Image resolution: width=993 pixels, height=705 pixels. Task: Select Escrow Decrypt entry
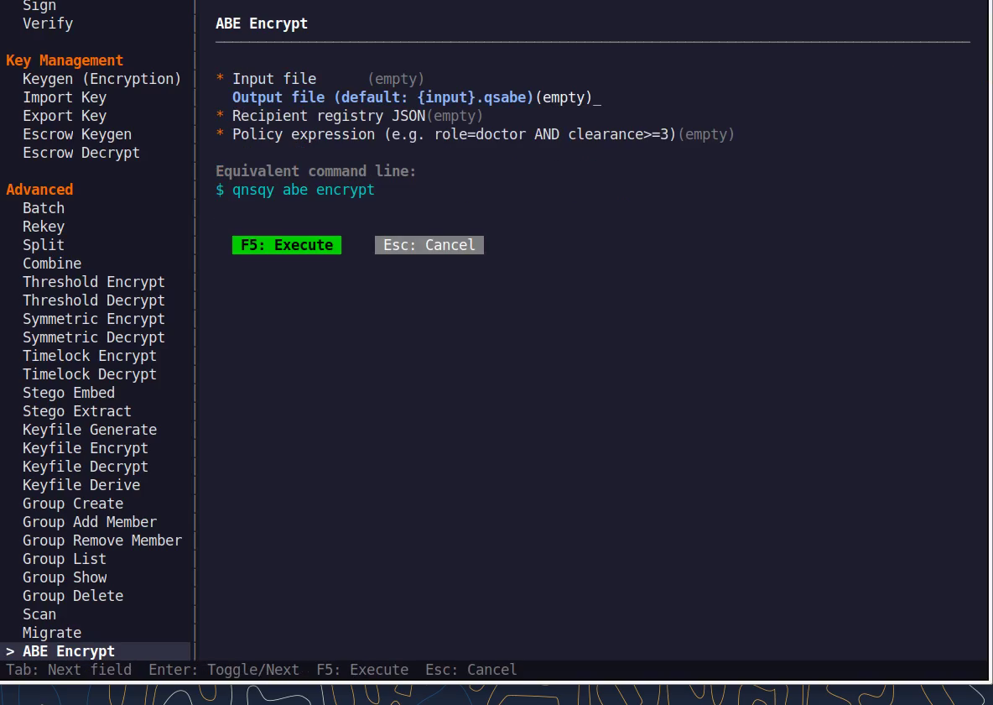coord(81,152)
